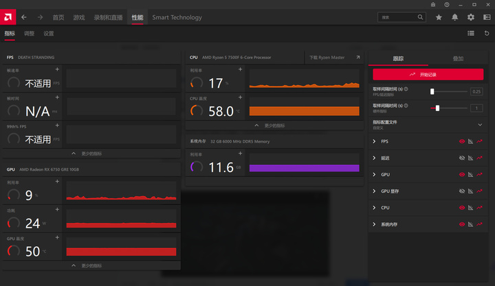
Task: Click info icon beside FPS 取样间隔时间
Action: click(406, 89)
